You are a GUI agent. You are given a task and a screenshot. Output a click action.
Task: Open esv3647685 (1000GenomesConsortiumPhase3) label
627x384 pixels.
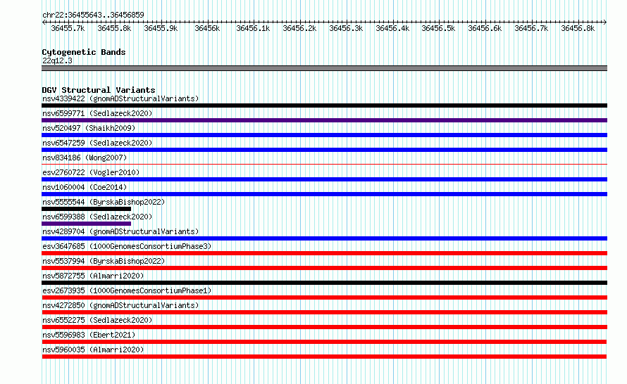(x=127, y=246)
